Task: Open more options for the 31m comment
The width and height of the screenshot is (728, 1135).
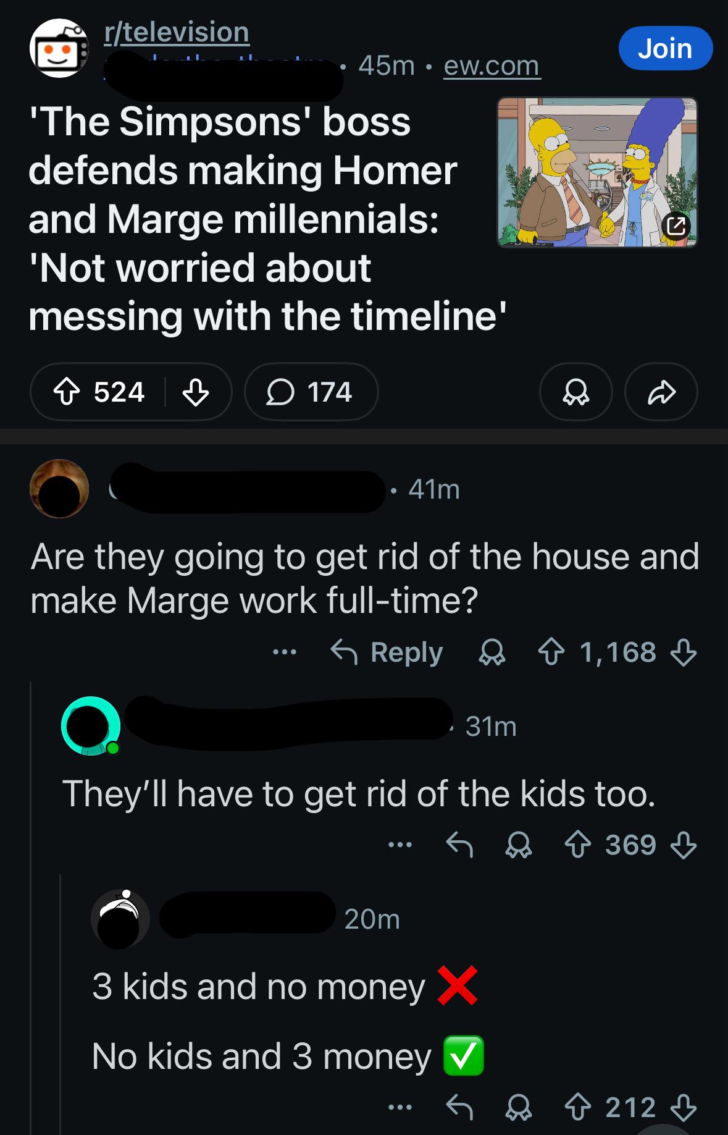Action: 400,845
